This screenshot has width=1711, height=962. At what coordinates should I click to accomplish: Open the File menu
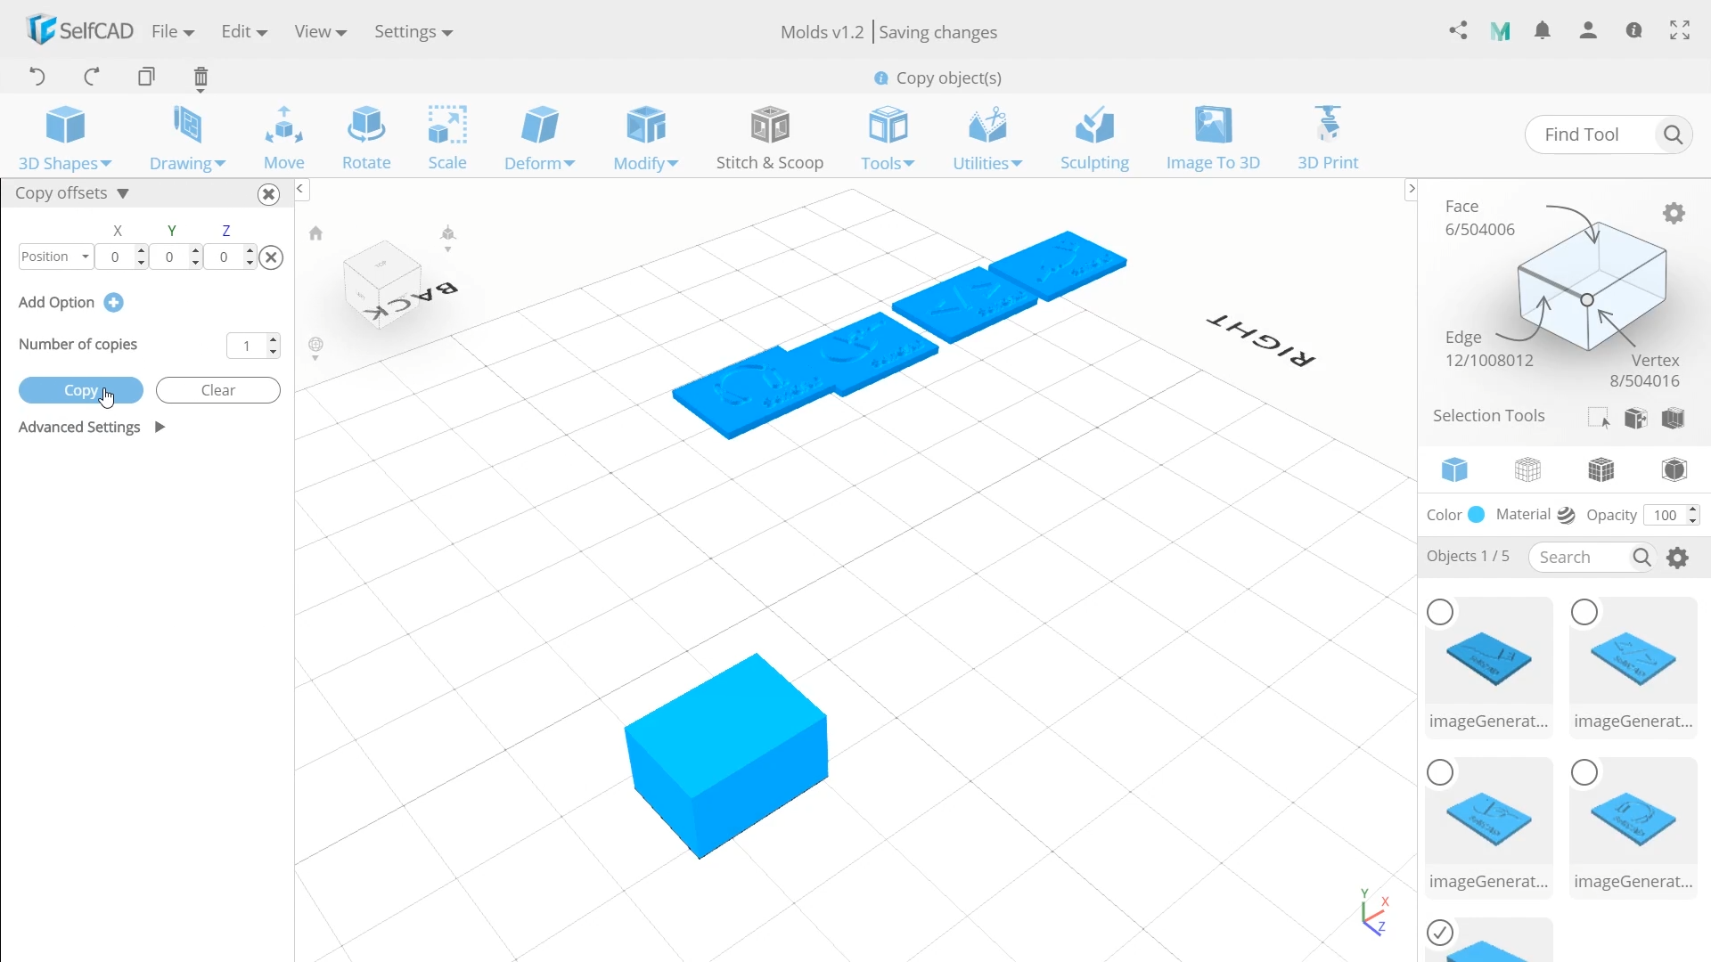(172, 32)
